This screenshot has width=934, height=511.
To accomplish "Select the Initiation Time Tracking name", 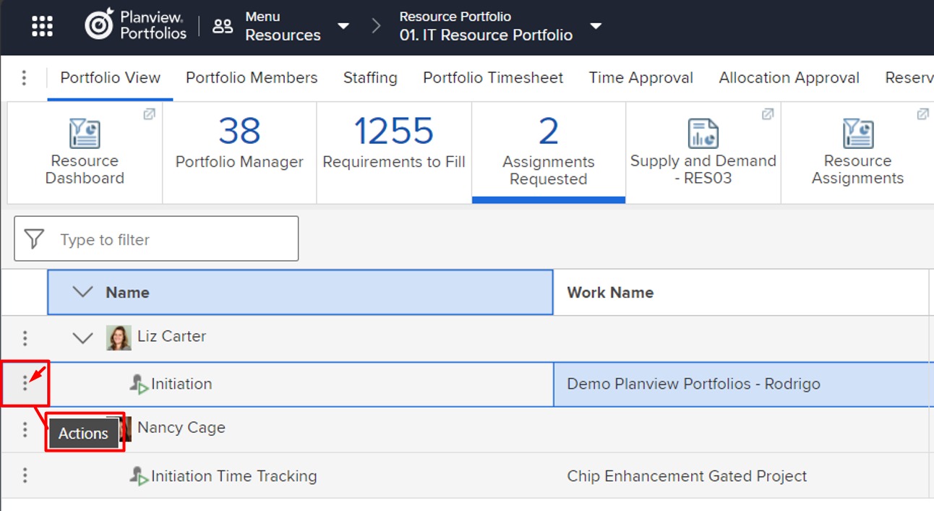I will (234, 476).
